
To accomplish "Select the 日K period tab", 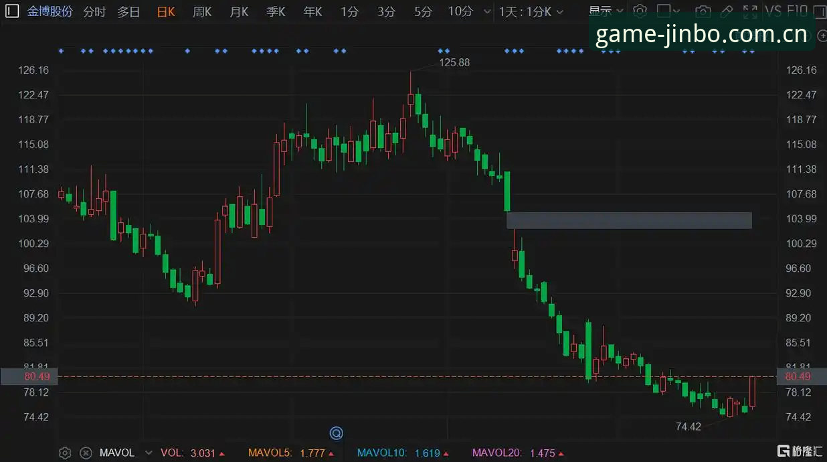I will point(165,11).
